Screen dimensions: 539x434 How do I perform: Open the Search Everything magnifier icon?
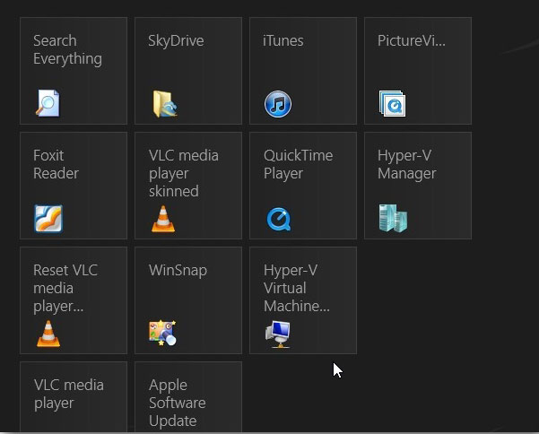point(48,103)
